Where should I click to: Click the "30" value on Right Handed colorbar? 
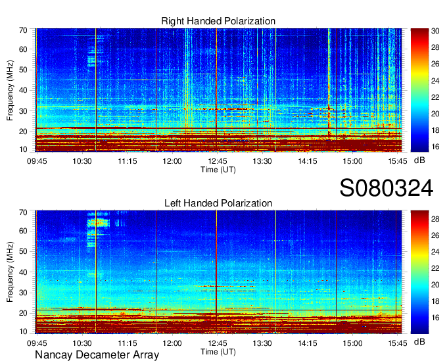pos(435,31)
